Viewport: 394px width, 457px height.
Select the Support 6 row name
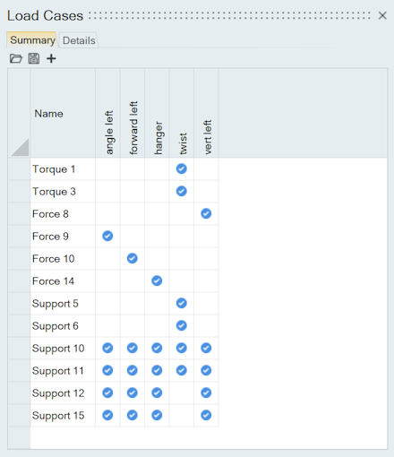pos(56,326)
